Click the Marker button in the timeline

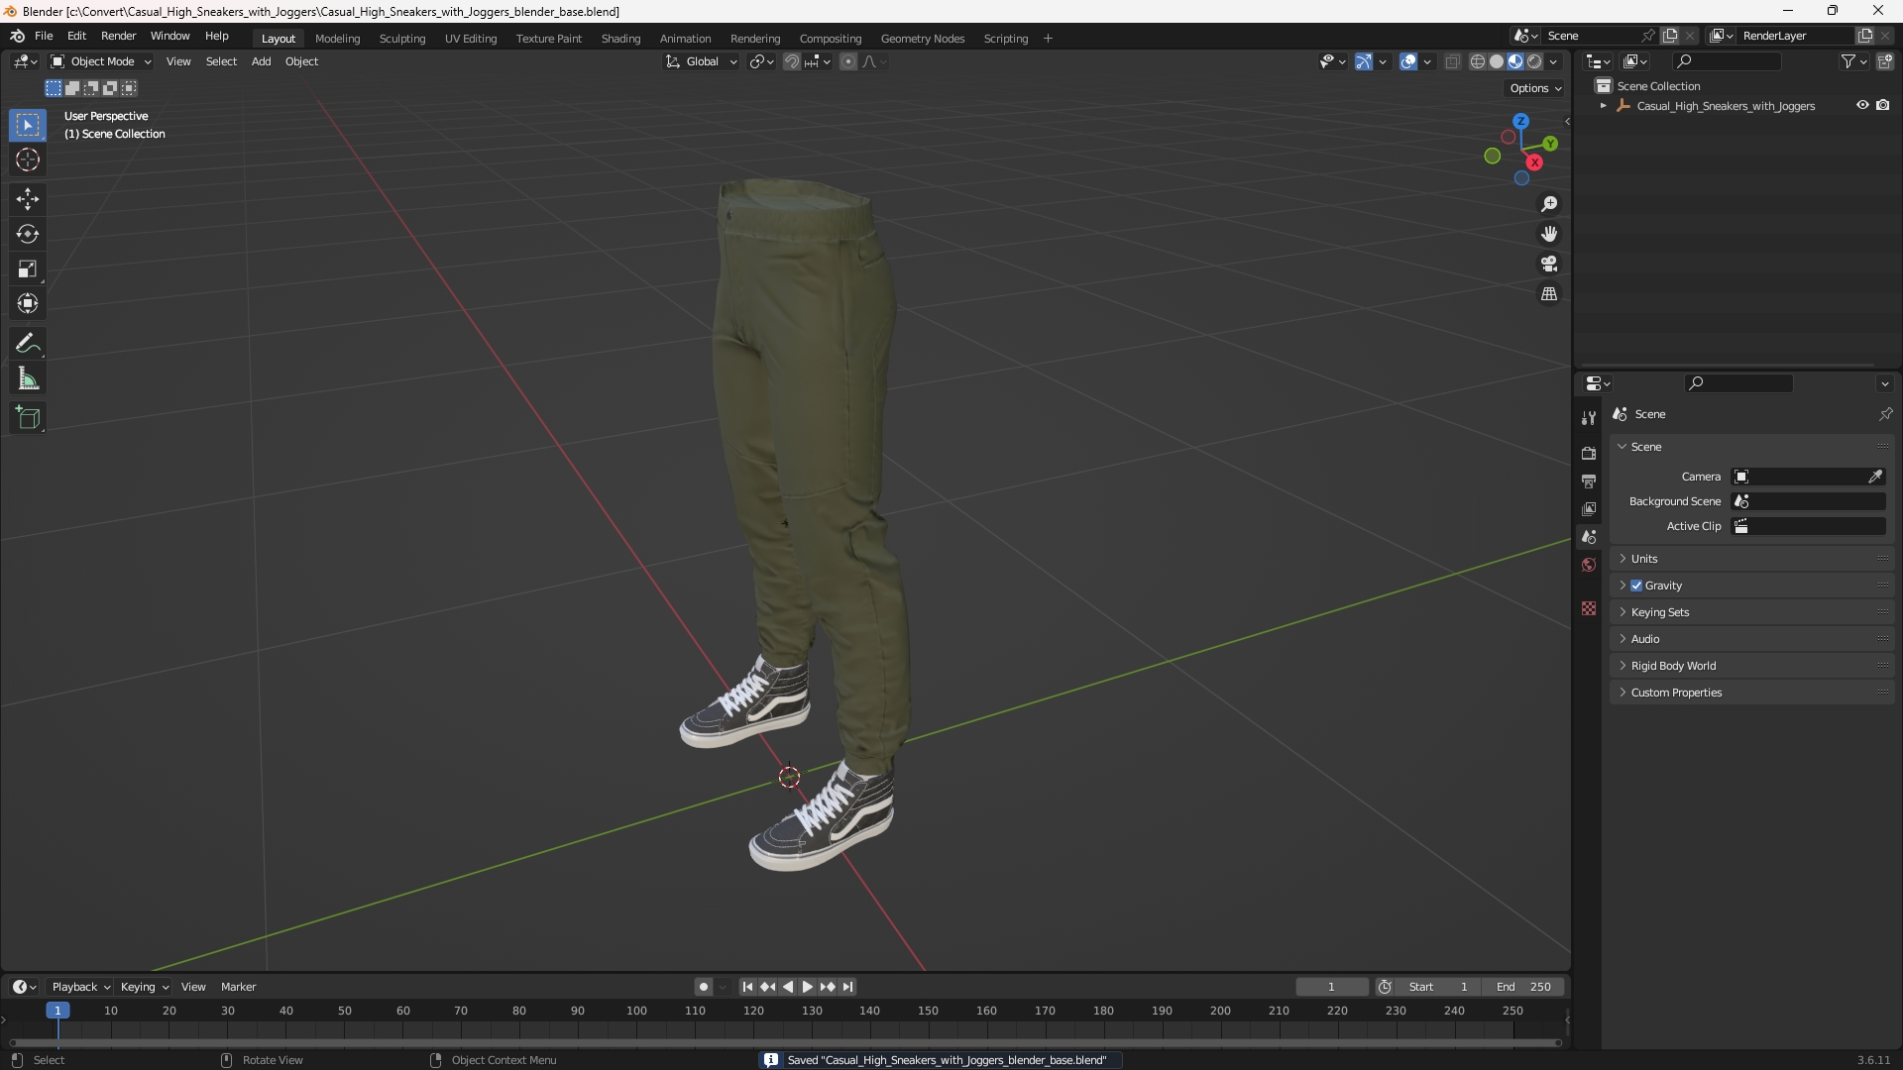click(238, 987)
